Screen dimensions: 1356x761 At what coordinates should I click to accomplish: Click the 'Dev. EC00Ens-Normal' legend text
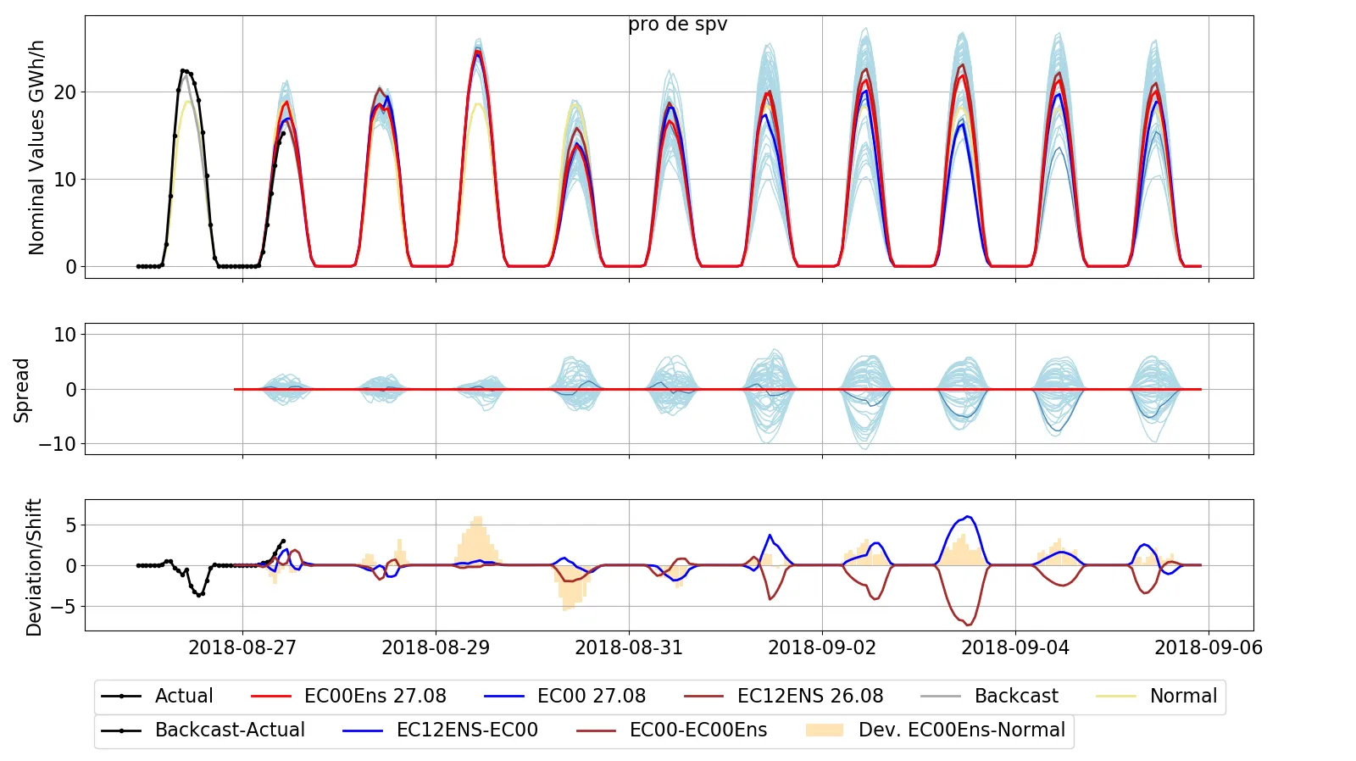point(961,730)
